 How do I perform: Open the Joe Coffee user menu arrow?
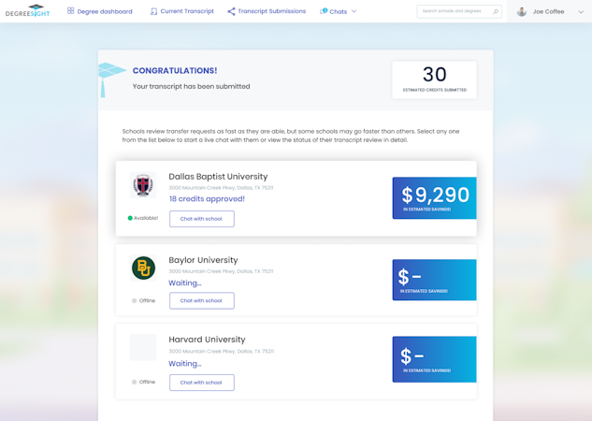click(x=581, y=11)
